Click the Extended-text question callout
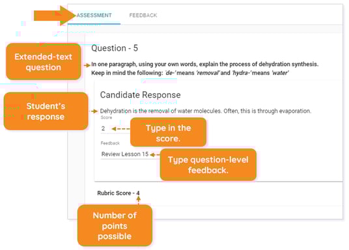The height and width of the screenshot is (250, 349). tap(44, 62)
